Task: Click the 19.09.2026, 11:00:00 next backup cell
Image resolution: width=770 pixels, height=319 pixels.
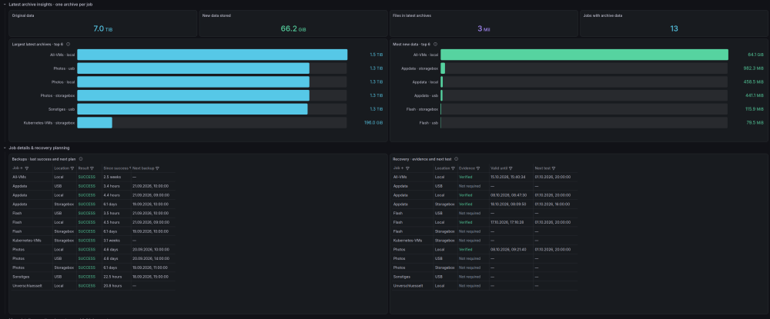Action: click(152, 267)
